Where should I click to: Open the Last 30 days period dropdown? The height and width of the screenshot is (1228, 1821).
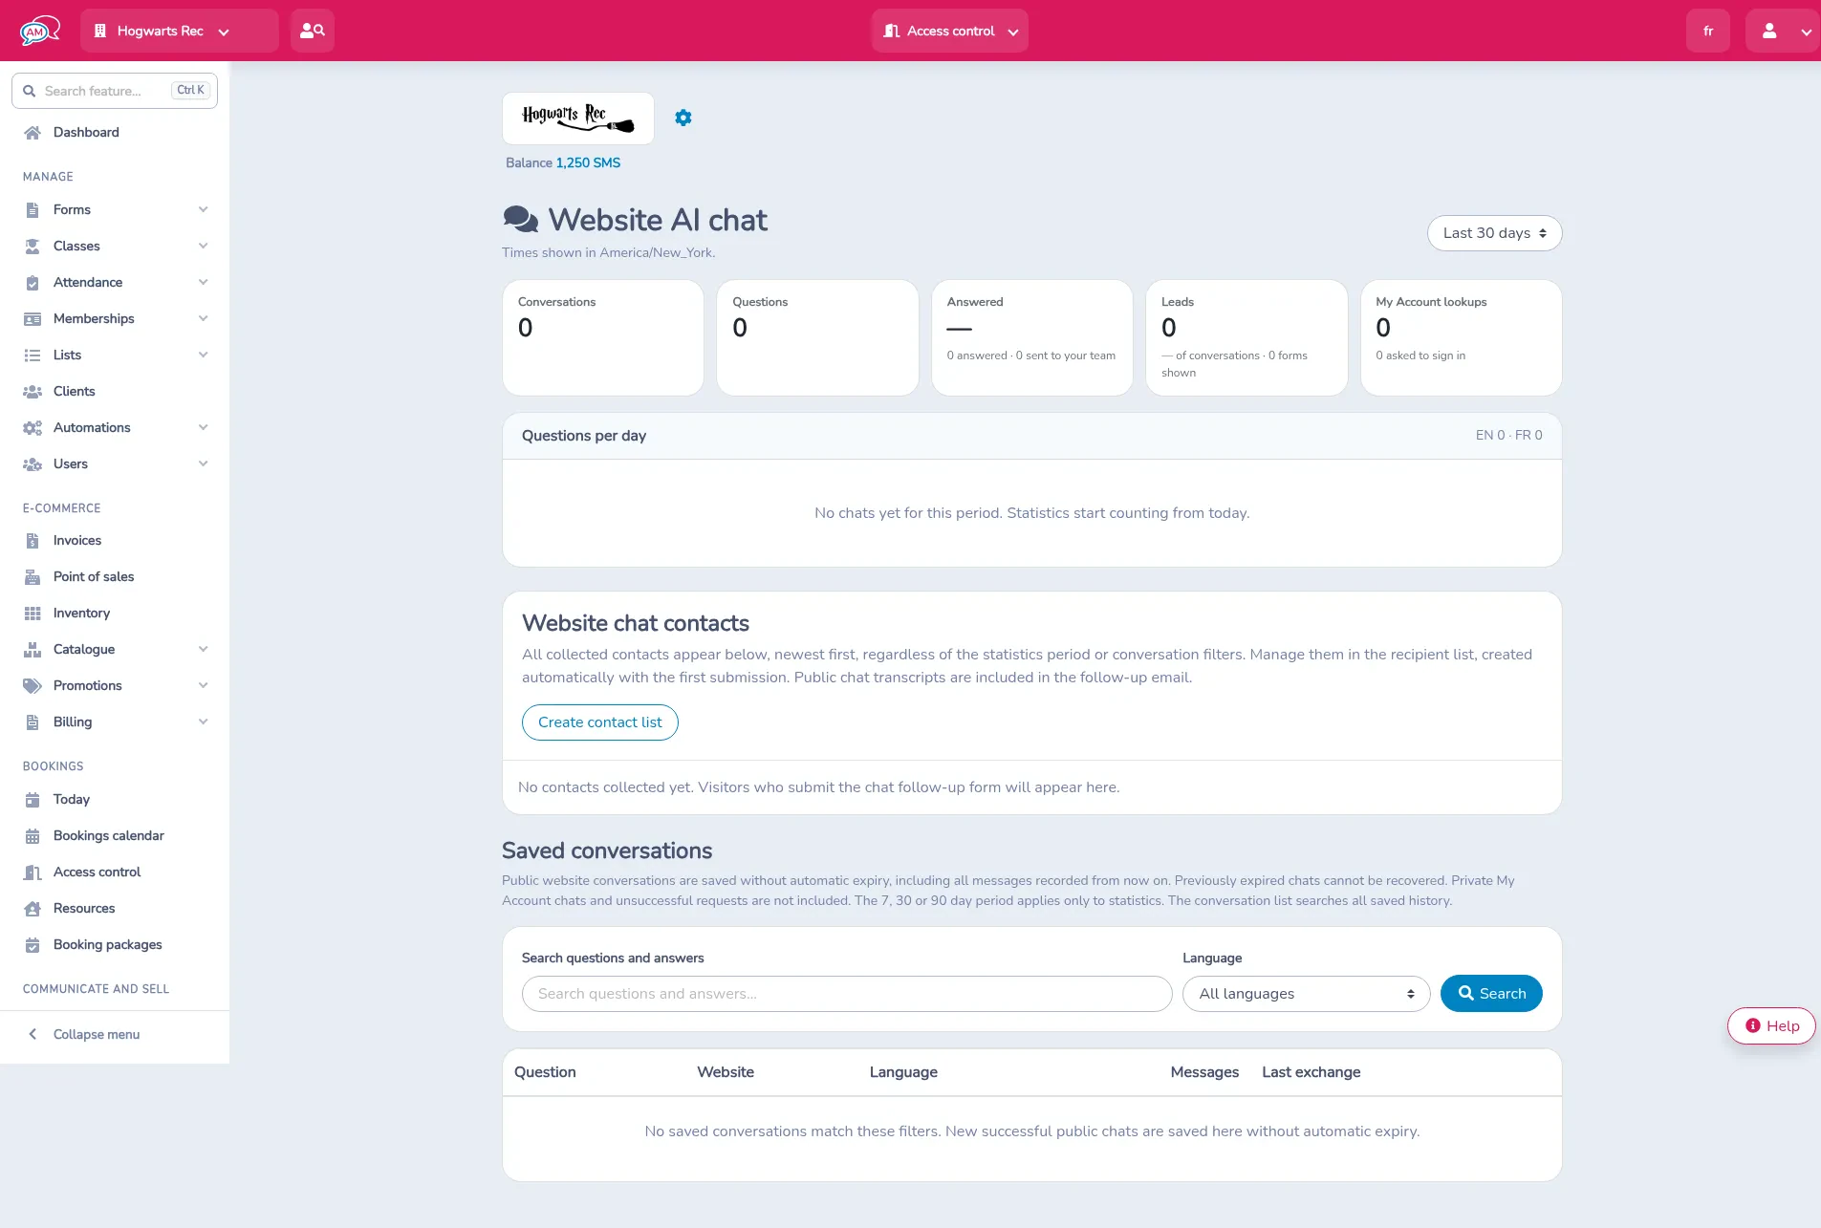coord(1494,233)
